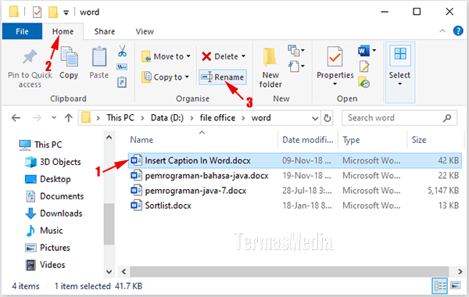Click the History icon in Open group
This screenshot has height=297, width=469.
tap(364, 82)
